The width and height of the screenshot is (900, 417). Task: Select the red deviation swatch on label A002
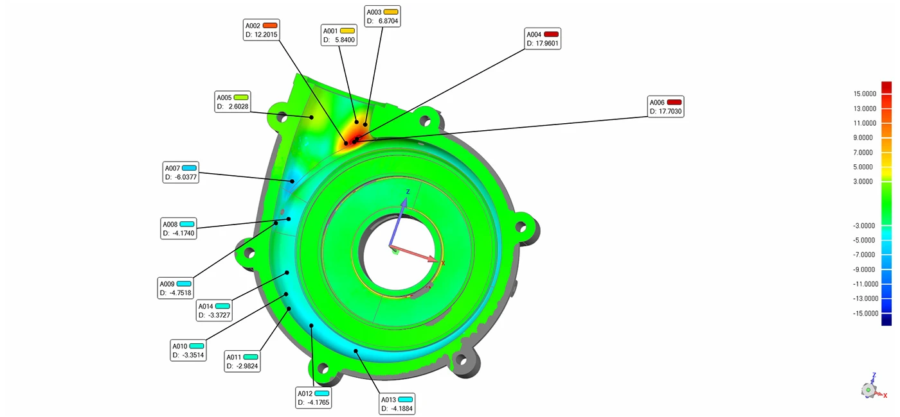pyautogui.click(x=269, y=26)
